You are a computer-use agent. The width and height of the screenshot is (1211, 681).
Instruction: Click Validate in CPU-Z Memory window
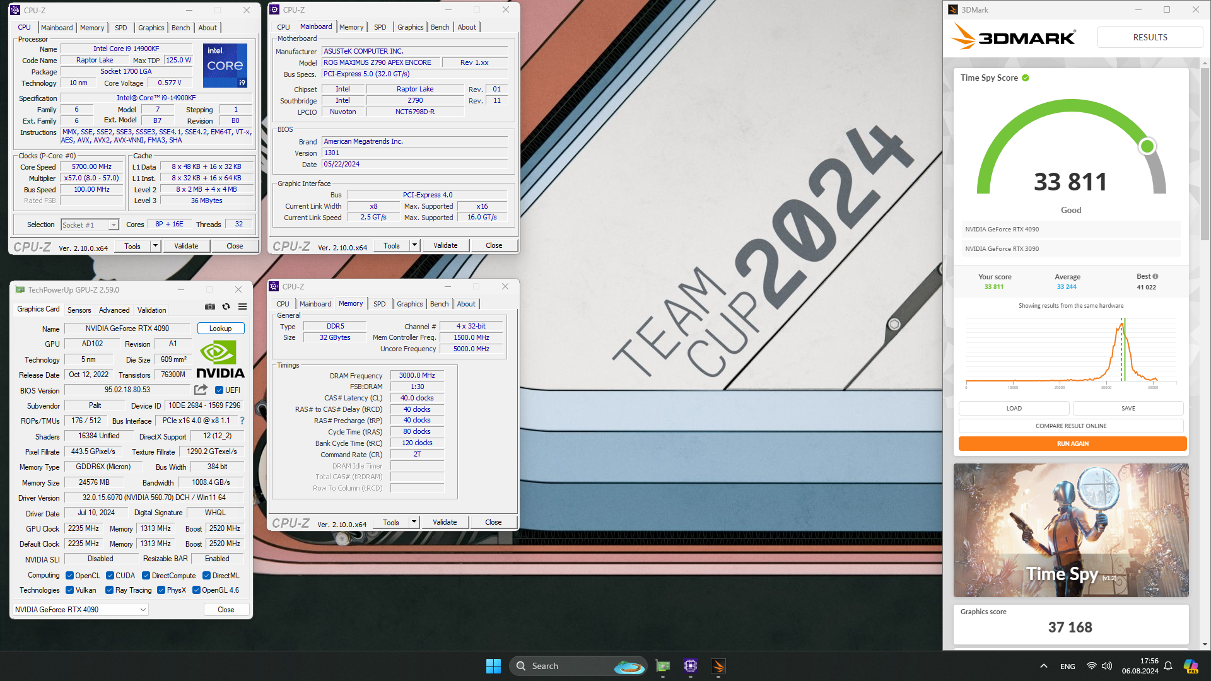click(445, 522)
